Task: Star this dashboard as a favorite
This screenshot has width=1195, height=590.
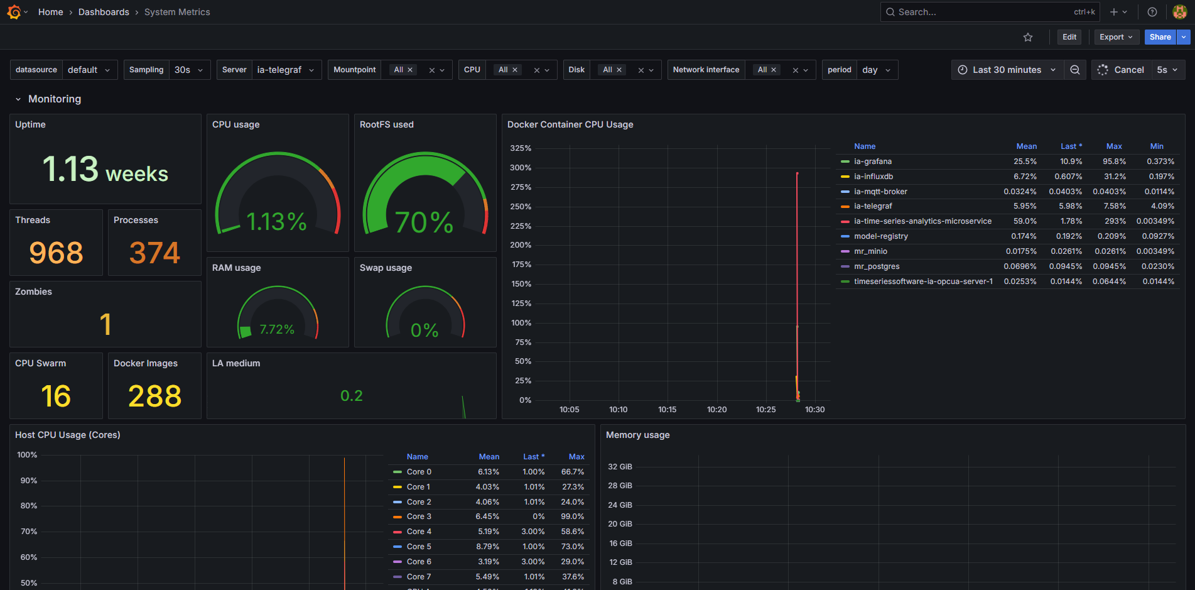Action: pos(1028,37)
